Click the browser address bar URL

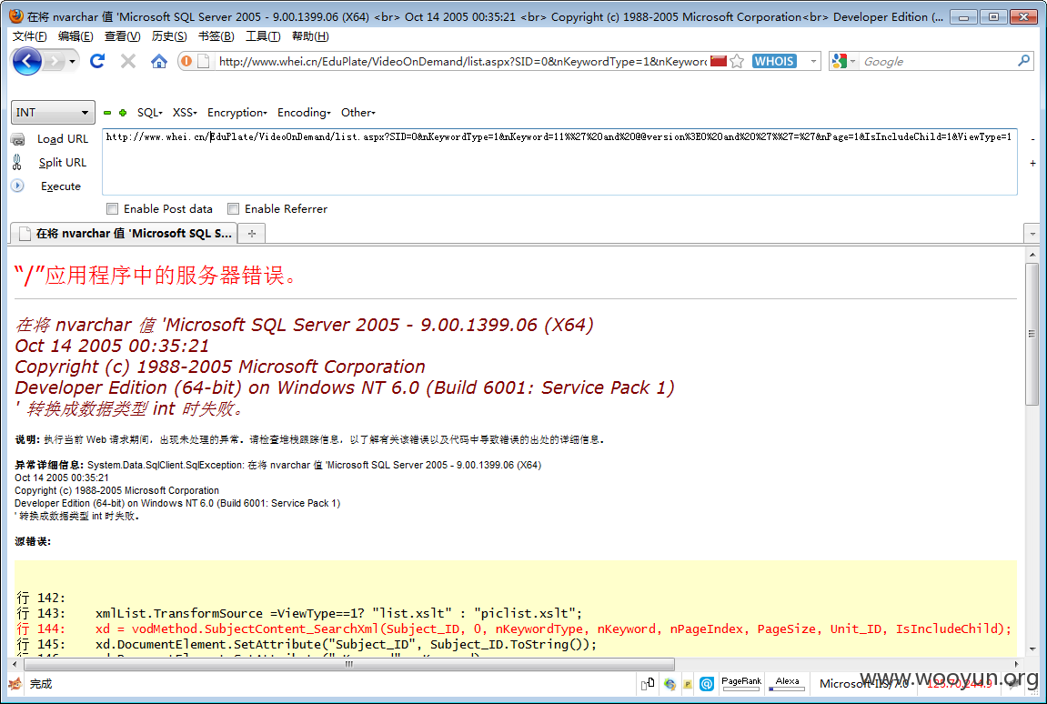[x=462, y=62]
